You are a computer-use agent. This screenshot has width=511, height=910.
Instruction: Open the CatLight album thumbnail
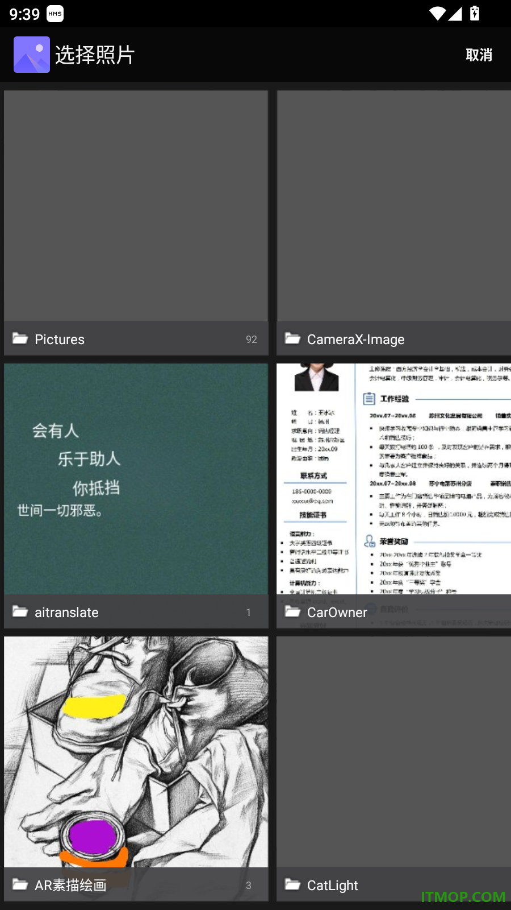click(394, 752)
